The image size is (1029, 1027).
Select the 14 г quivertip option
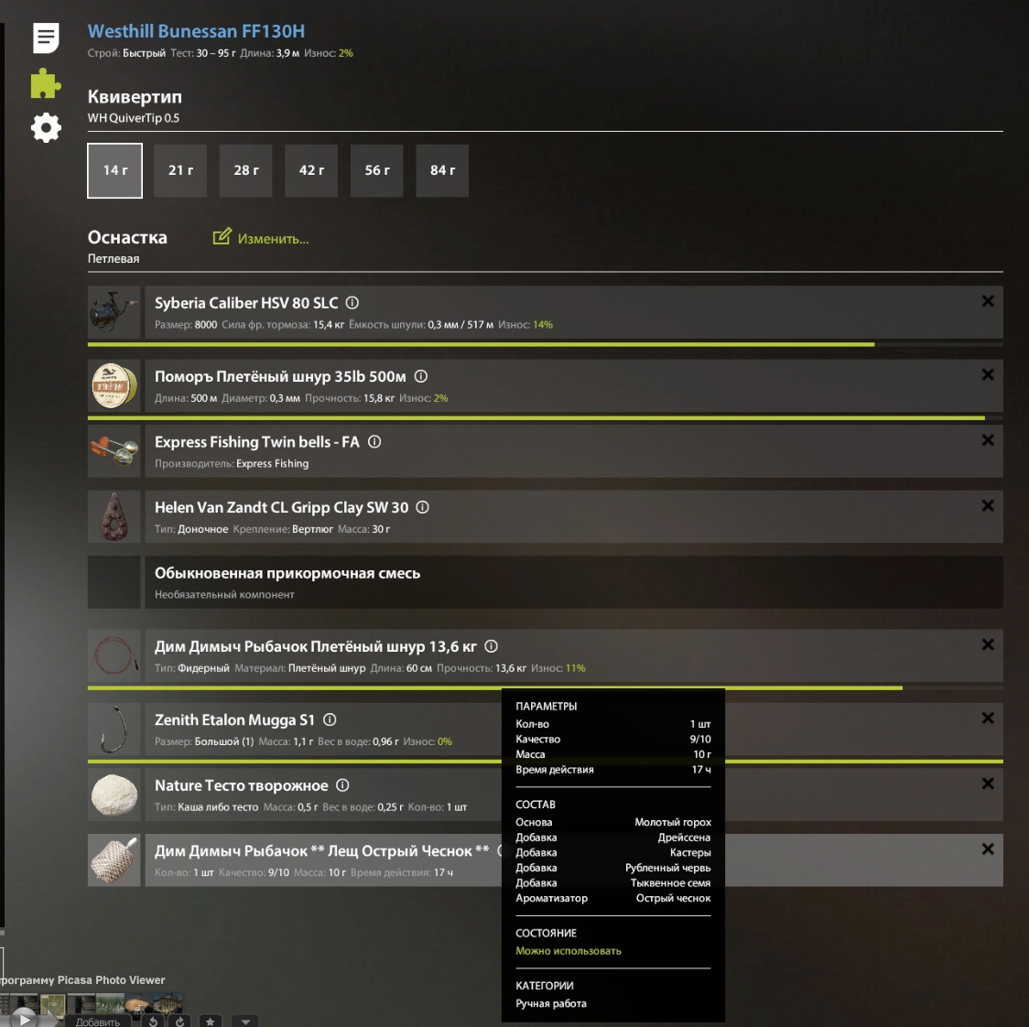[x=114, y=170]
